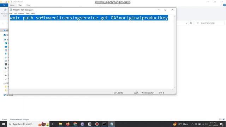Collapse Explorer ribbon chevron

(x=221, y=5)
